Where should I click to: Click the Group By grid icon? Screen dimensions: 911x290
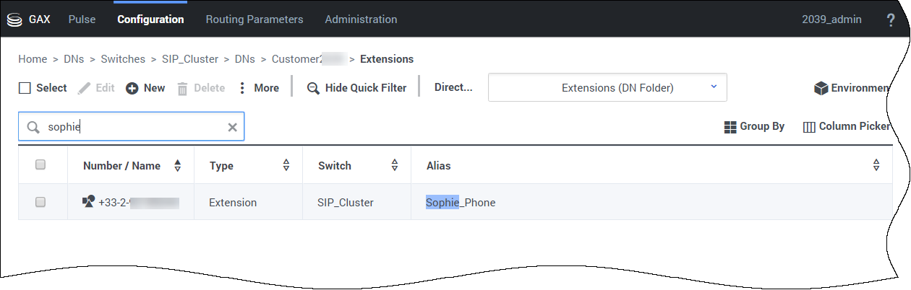(730, 127)
